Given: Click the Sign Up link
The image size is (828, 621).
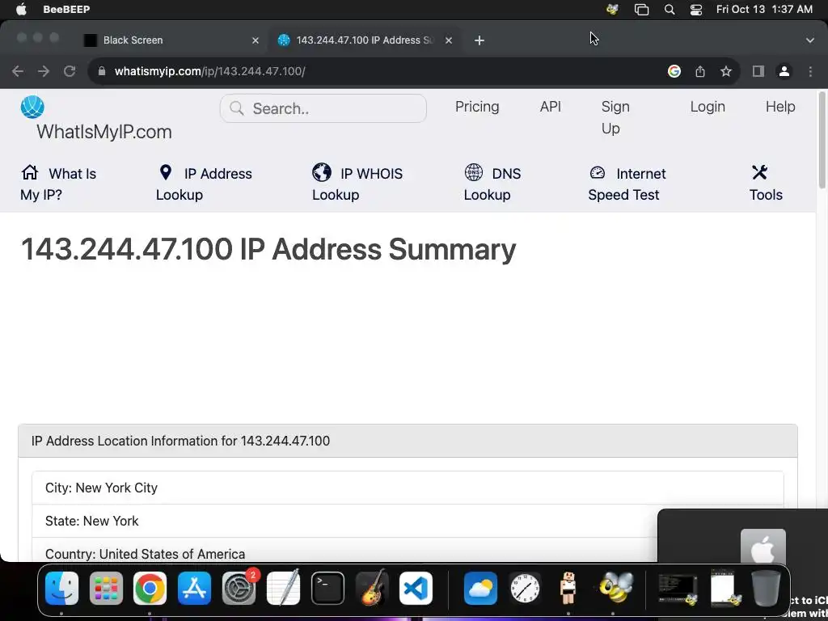Looking at the screenshot, I should point(615,117).
